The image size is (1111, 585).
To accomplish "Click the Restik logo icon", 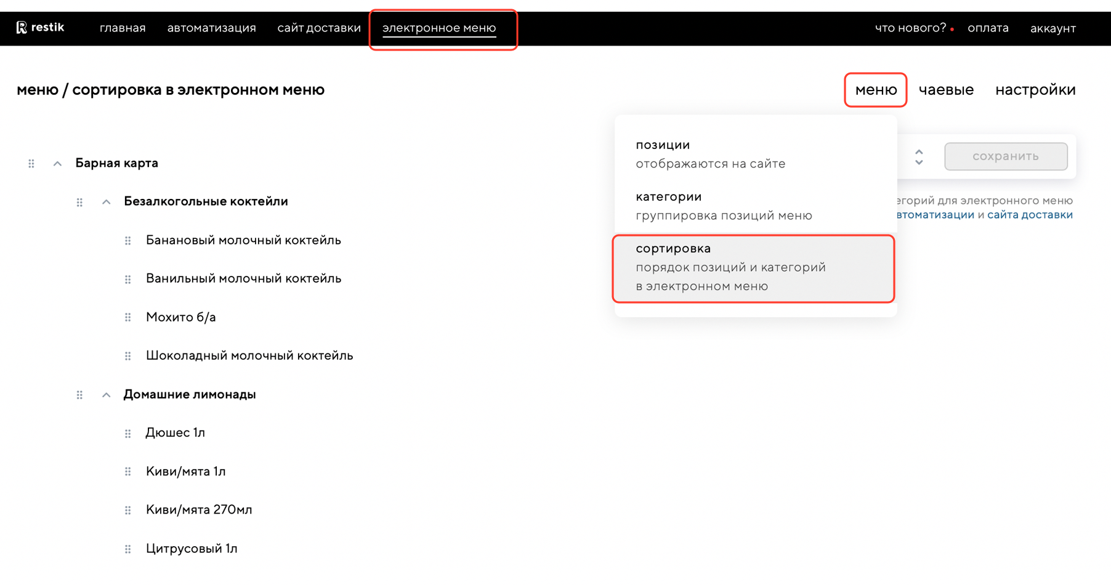I will point(22,28).
